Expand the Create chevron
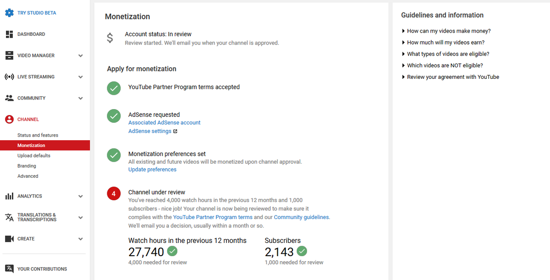550x280 pixels. point(81,239)
